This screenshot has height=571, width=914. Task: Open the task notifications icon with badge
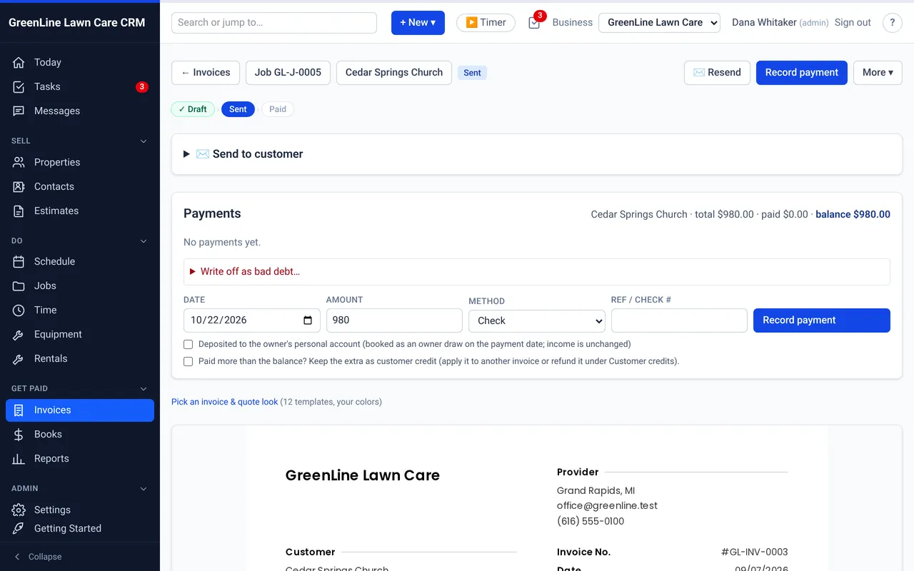tap(535, 22)
